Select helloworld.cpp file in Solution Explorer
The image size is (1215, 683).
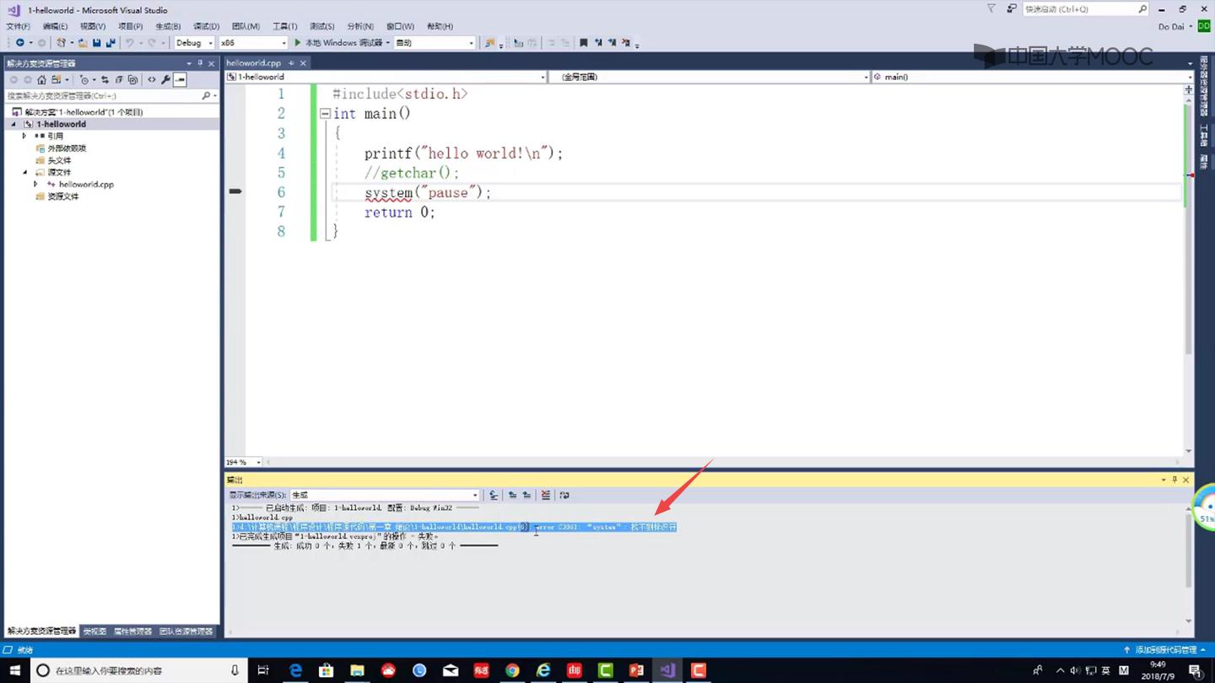[86, 184]
